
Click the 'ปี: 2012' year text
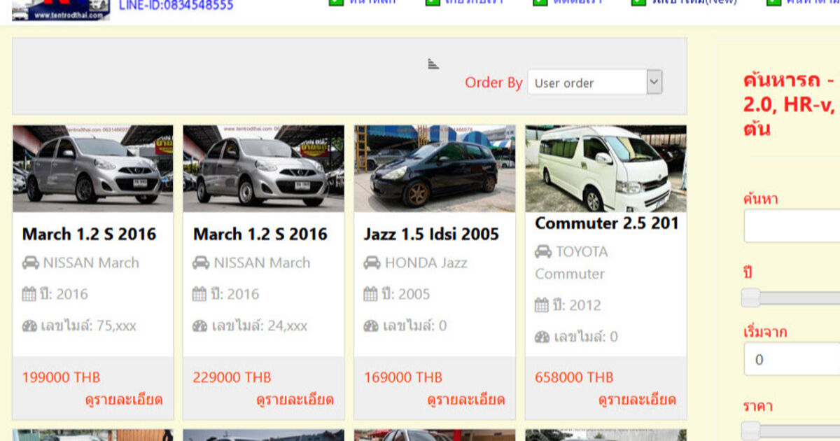577,305
